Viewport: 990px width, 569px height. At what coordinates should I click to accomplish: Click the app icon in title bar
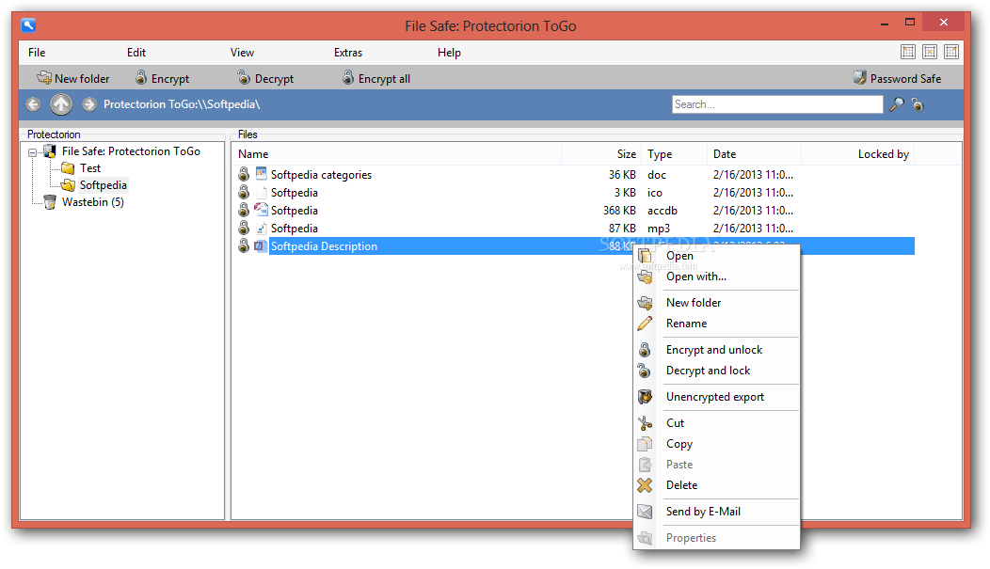28,25
